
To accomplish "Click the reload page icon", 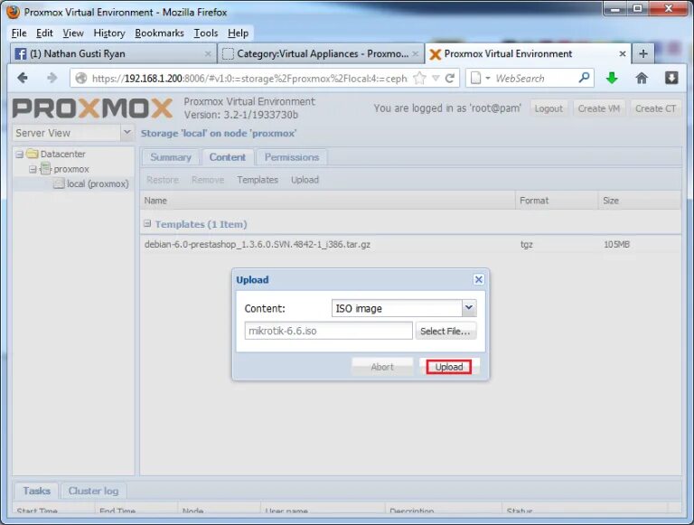I will (x=450, y=79).
